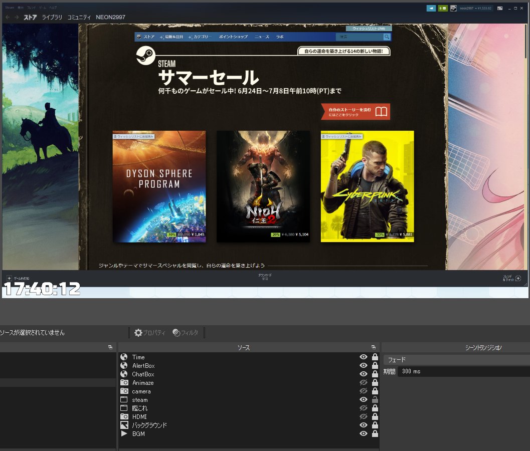Open the プロパティ button in OBS

click(150, 333)
